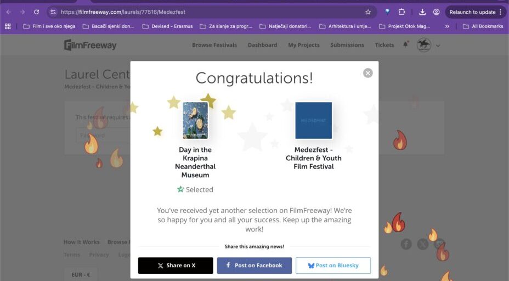Open the Browse Festivals menu
This screenshot has height=281, width=509.
point(214,45)
